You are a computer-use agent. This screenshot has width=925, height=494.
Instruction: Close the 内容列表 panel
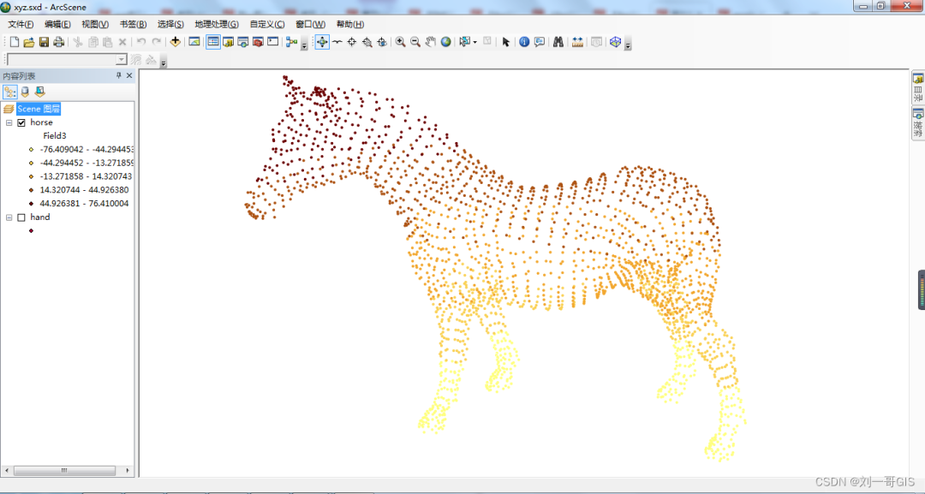(129, 75)
